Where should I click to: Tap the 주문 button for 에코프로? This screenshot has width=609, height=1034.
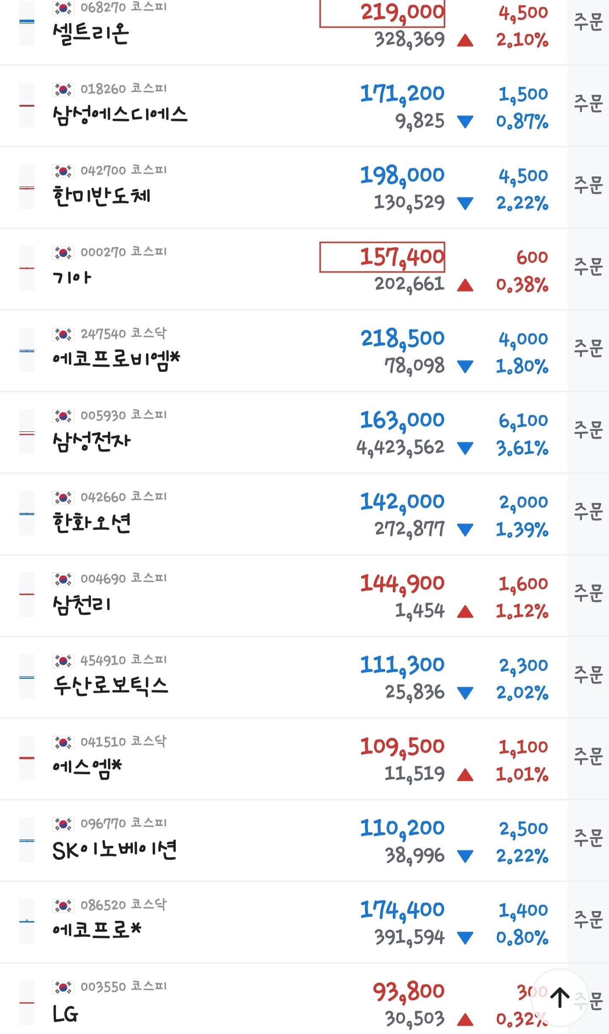[x=588, y=920]
